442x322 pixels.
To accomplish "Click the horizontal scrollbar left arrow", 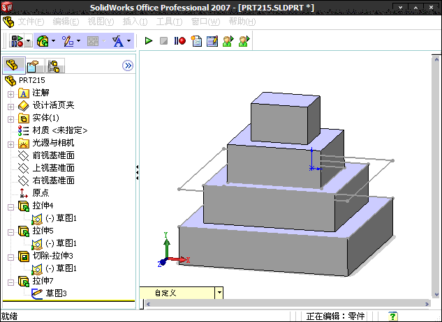I will tap(148, 304).
